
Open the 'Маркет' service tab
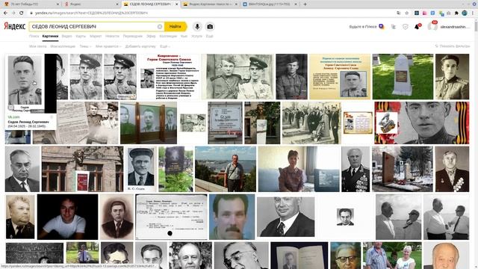coord(96,36)
